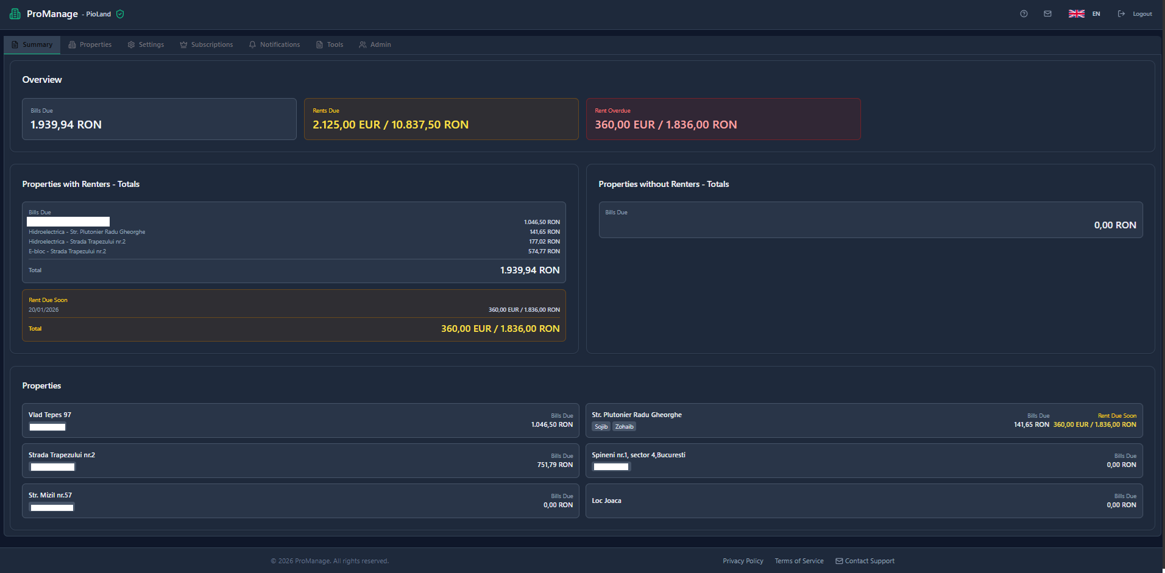Select the Summary tab
Image resolution: width=1165 pixels, height=573 pixels.
(x=32, y=44)
